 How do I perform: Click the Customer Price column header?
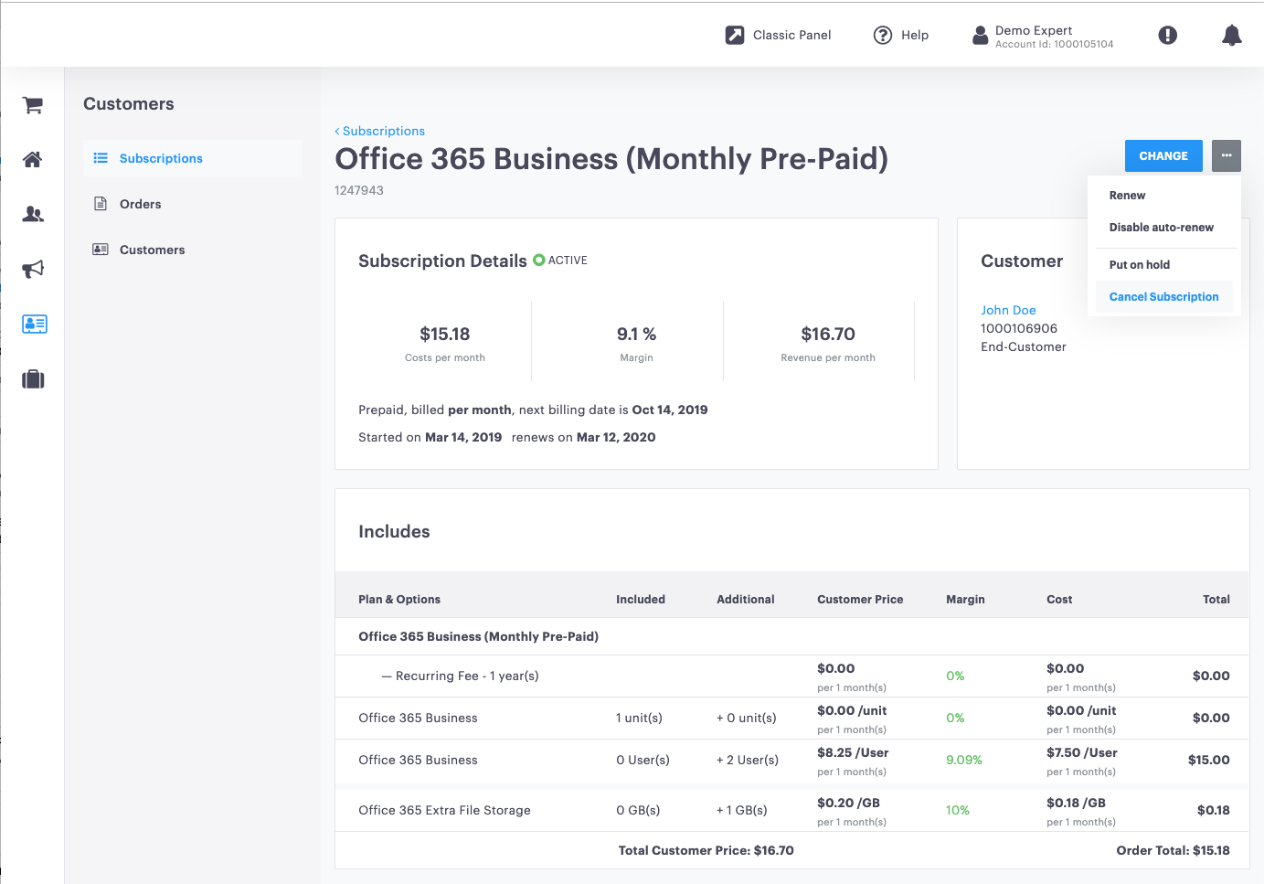click(x=860, y=600)
